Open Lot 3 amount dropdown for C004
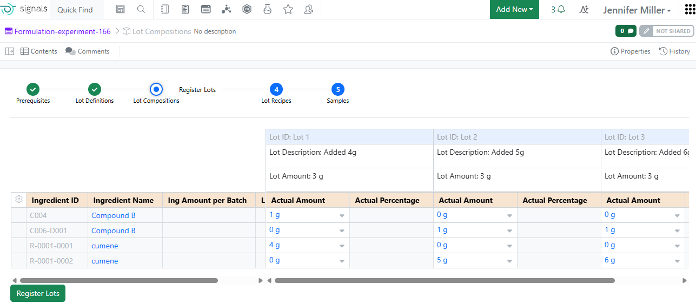The height and width of the screenshot is (303, 696). 677,215
